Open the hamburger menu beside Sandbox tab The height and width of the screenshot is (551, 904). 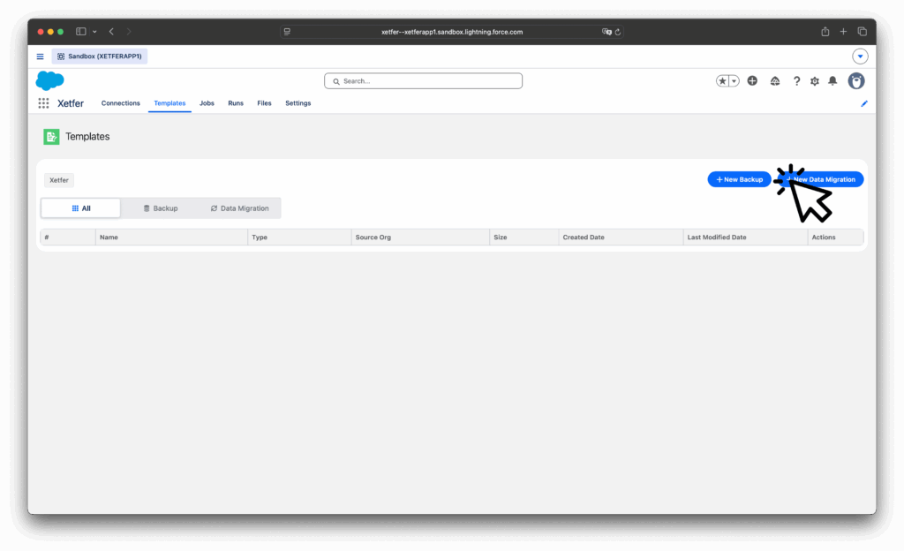41,57
